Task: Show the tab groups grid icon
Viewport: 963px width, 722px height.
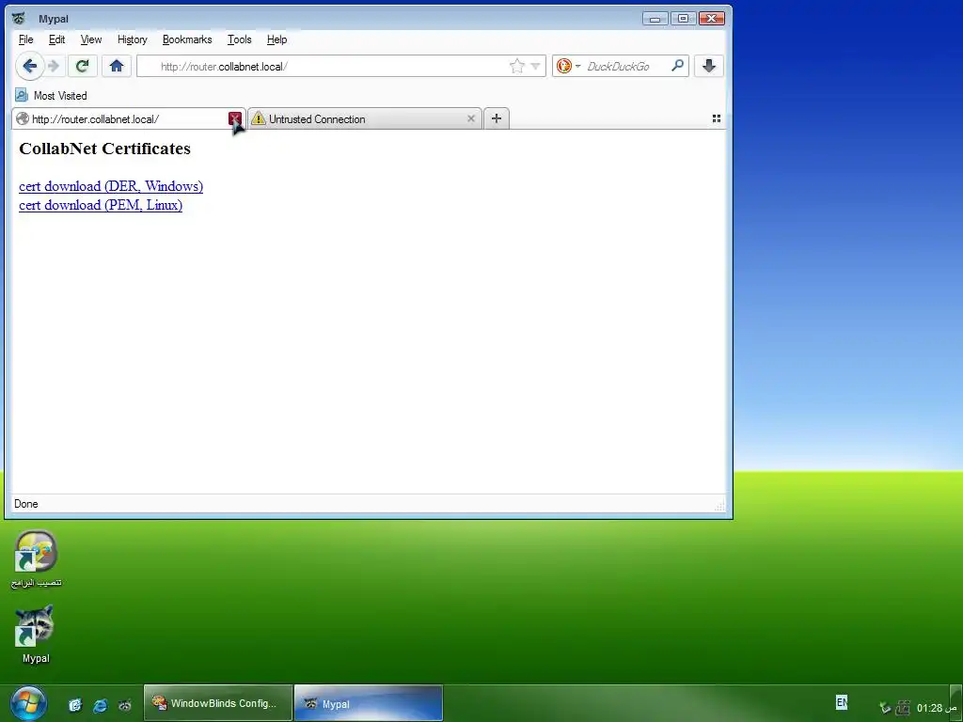Action: point(716,118)
